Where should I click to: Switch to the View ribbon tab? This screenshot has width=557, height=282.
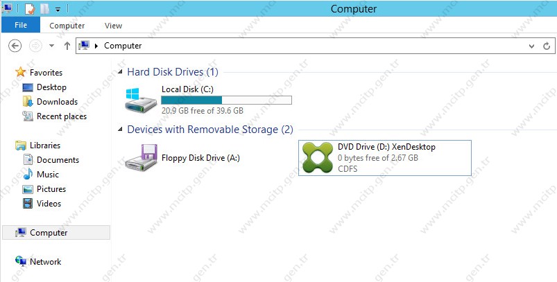click(113, 26)
